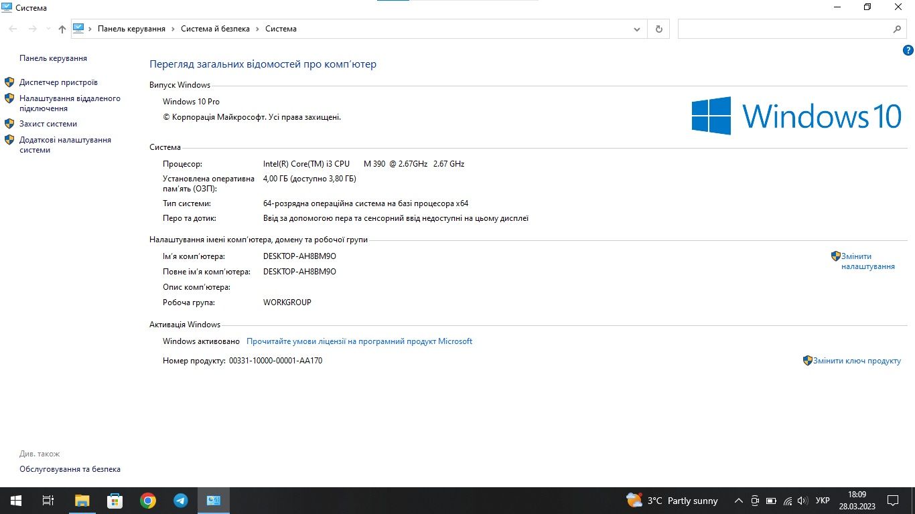The height and width of the screenshot is (514, 915).
Task: Open the Wi-Fi network tray icon
Action: point(788,501)
